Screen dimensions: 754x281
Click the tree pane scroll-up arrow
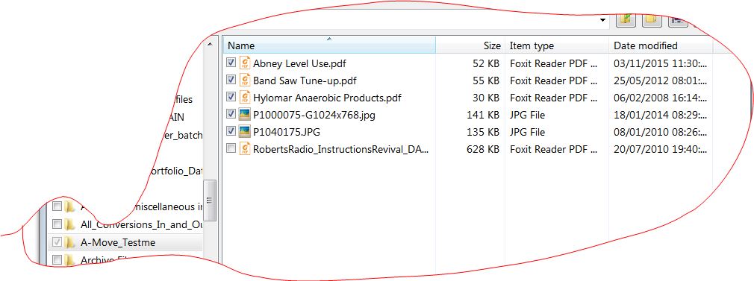click(210, 44)
